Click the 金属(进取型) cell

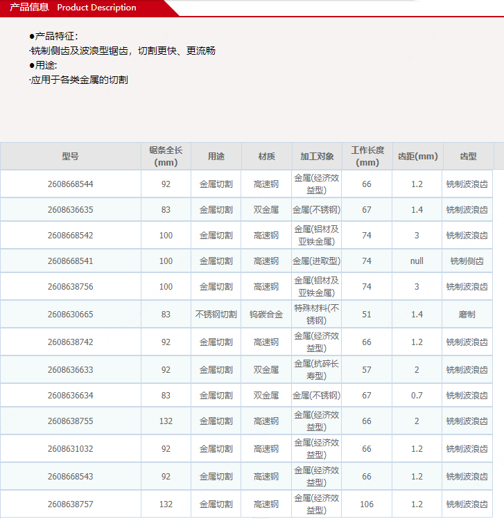coord(317,261)
